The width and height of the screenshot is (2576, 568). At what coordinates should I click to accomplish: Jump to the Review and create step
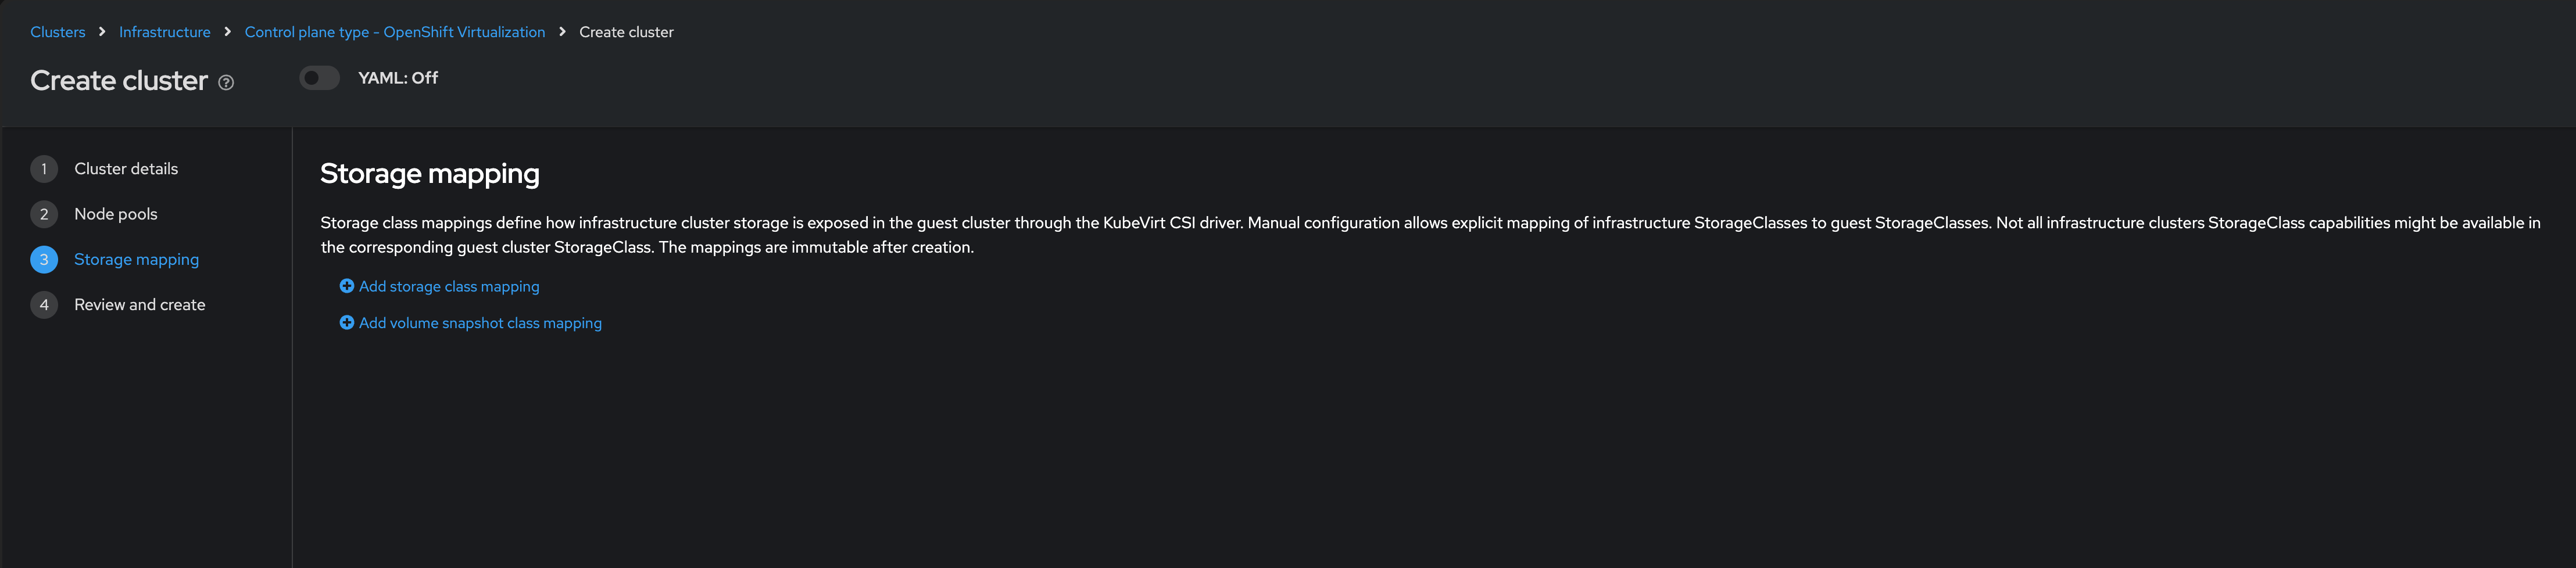click(140, 305)
